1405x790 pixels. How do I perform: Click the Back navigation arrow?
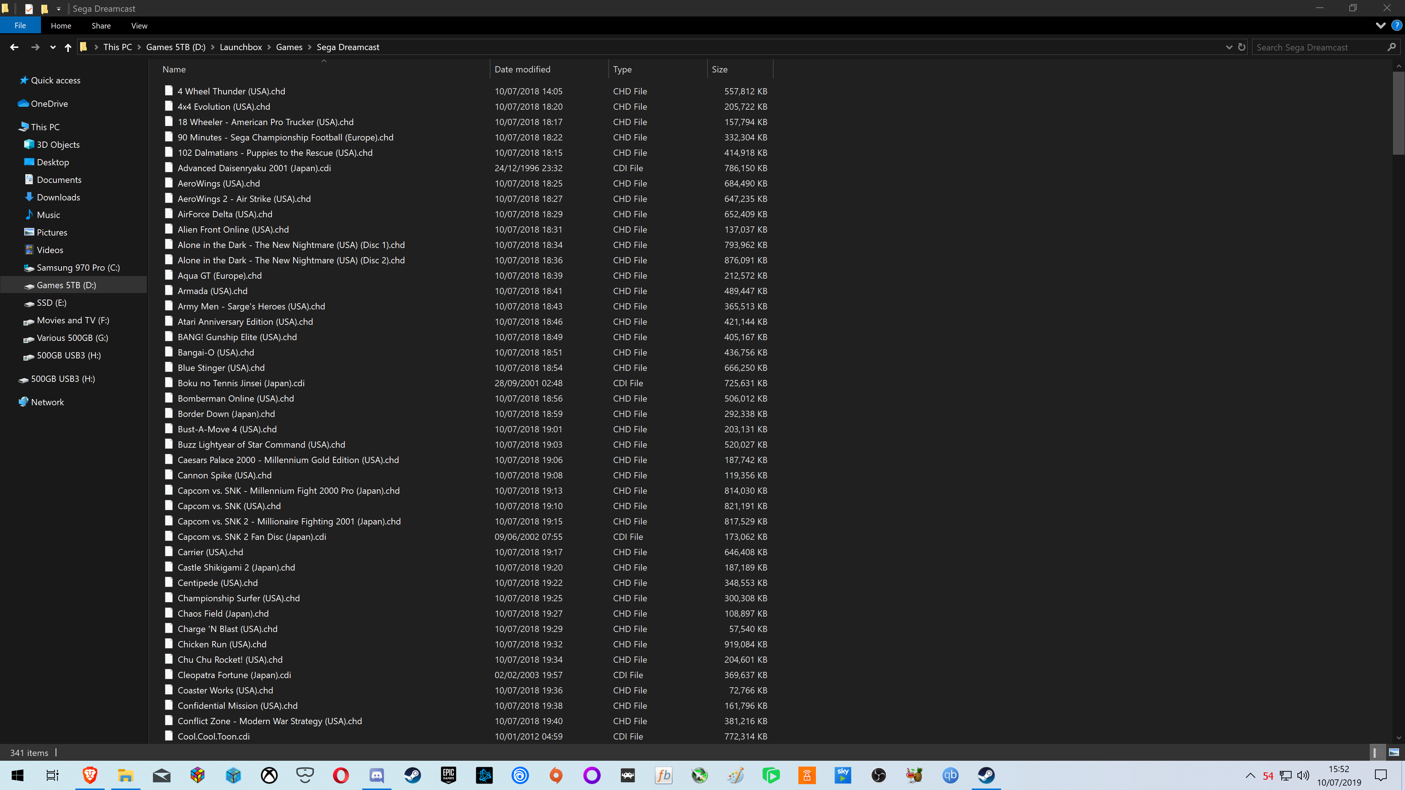coord(14,48)
